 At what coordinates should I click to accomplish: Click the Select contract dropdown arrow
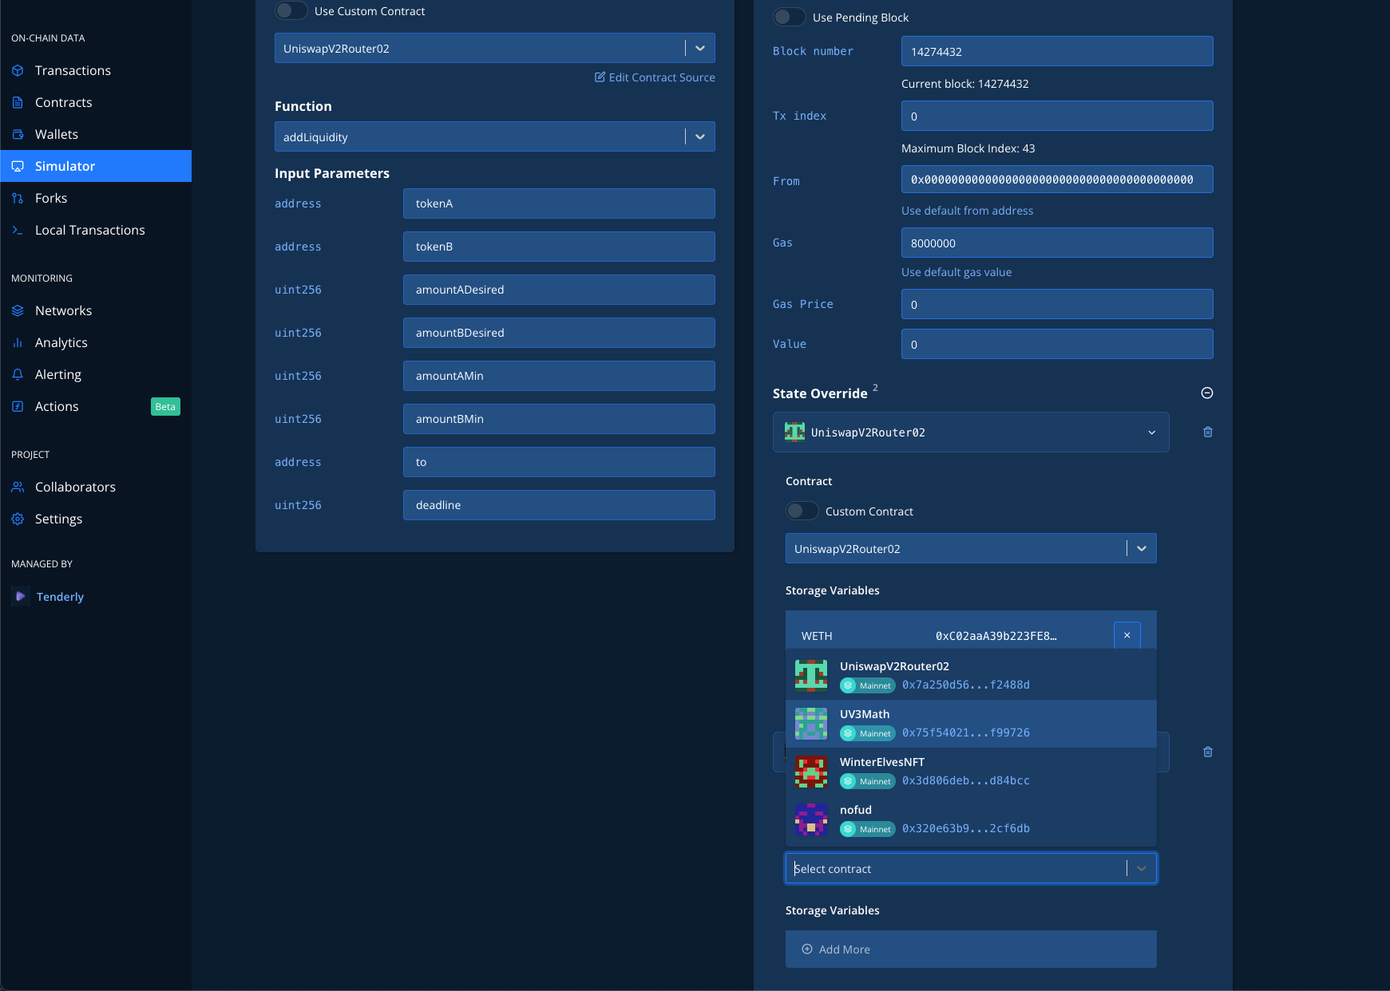tap(1142, 868)
